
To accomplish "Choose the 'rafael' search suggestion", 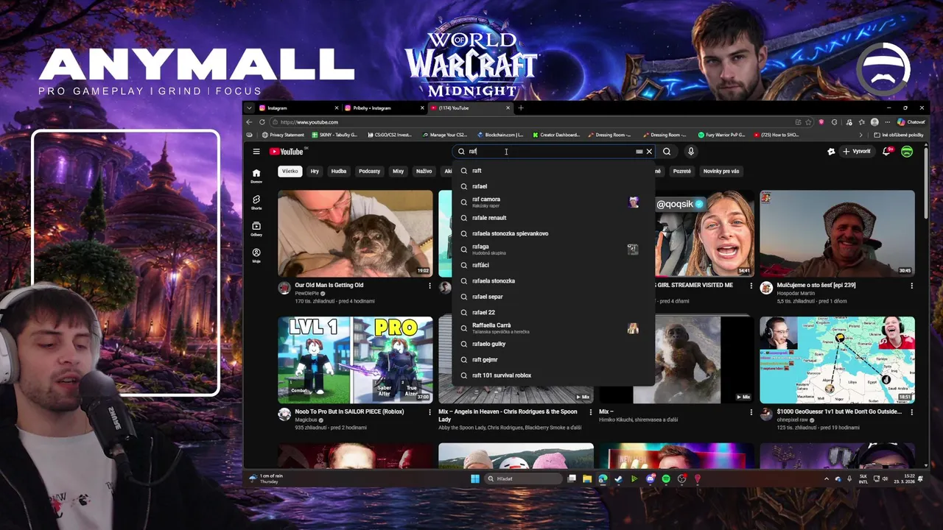I will (x=554, y=186).
